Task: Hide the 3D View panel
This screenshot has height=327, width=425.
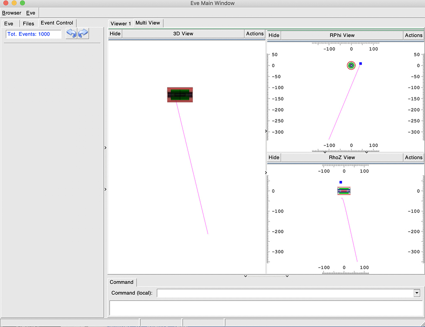Action: [115, 34]
